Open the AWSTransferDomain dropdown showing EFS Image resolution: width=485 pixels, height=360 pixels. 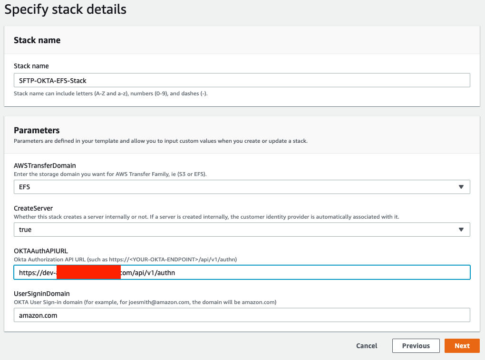[241, 187]
